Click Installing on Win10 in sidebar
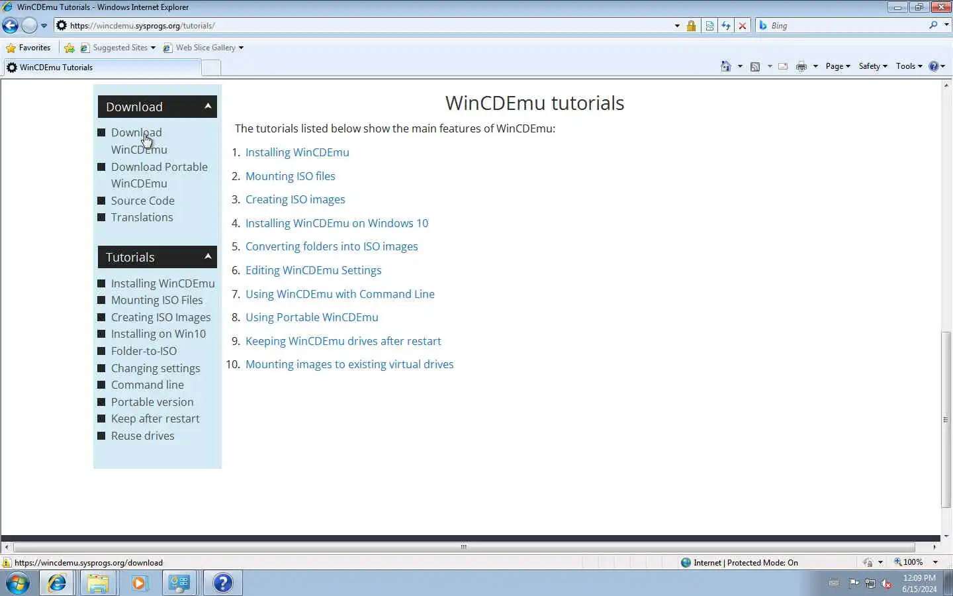The image size is (953, 596). (x=158, y=334)
